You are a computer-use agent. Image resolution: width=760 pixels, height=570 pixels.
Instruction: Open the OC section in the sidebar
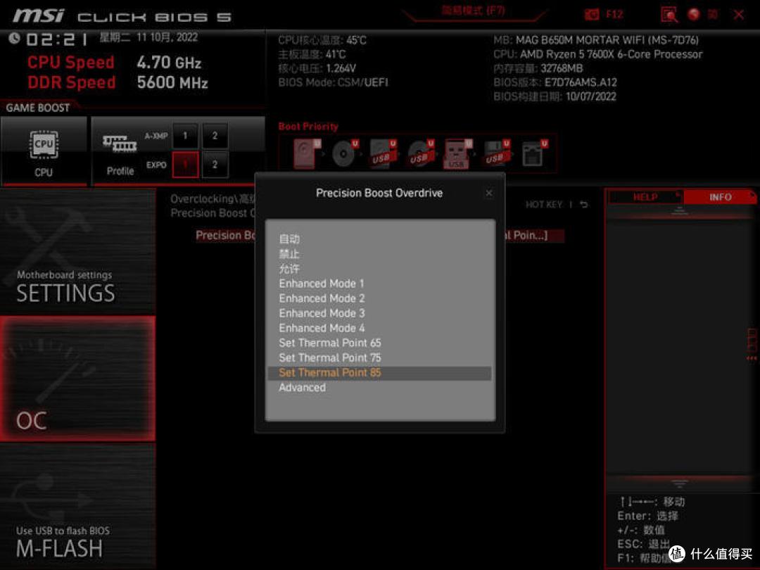pyautogui.click(x=77, y=379)
